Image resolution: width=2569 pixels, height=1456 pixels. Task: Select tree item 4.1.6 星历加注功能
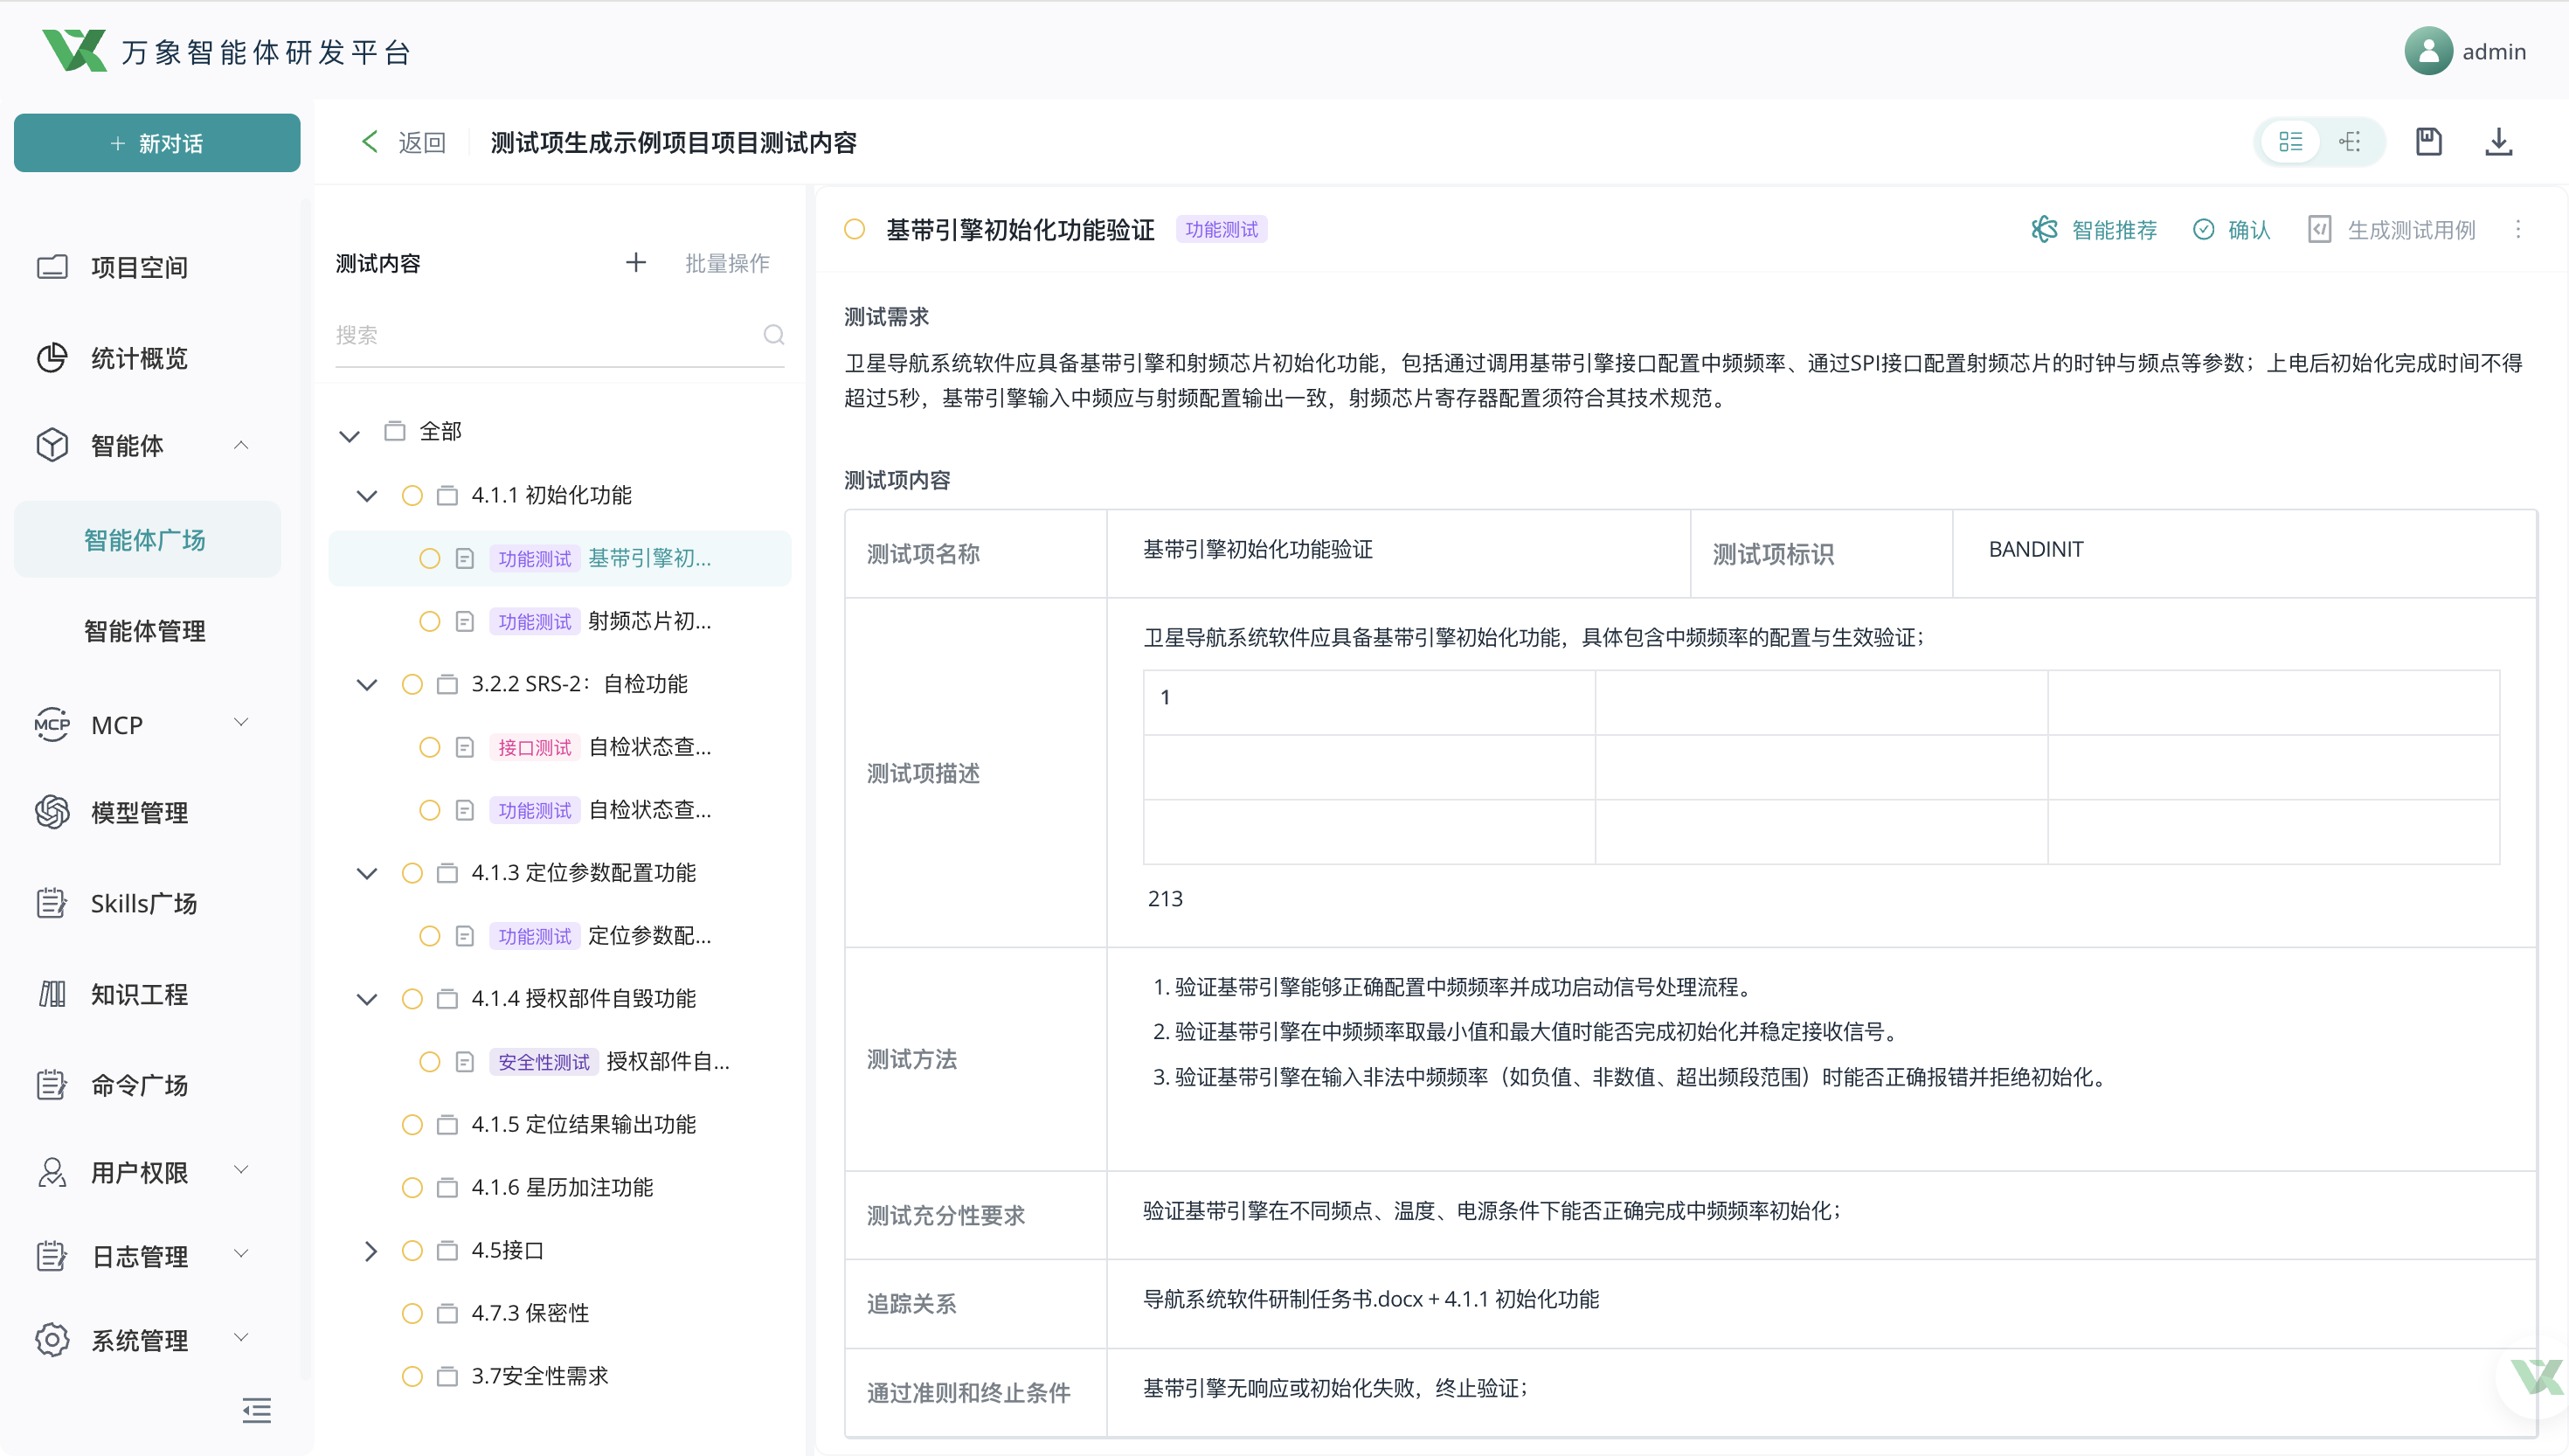point(562,1187)
